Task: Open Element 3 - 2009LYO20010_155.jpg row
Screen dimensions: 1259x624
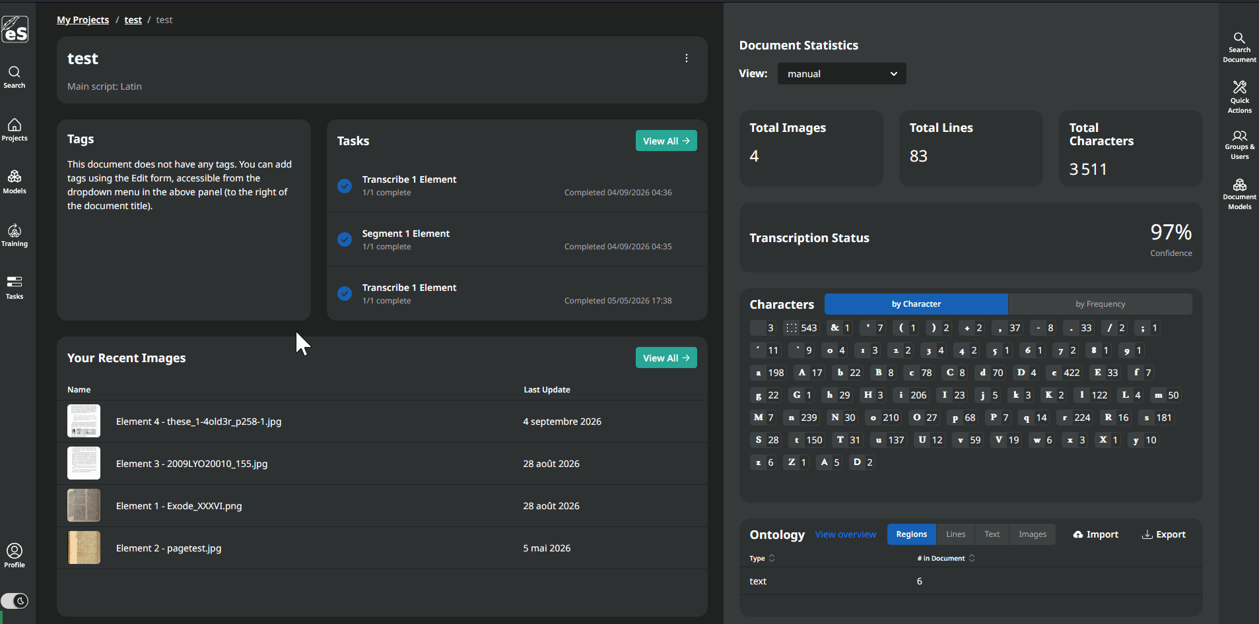Action: (382, 464)
